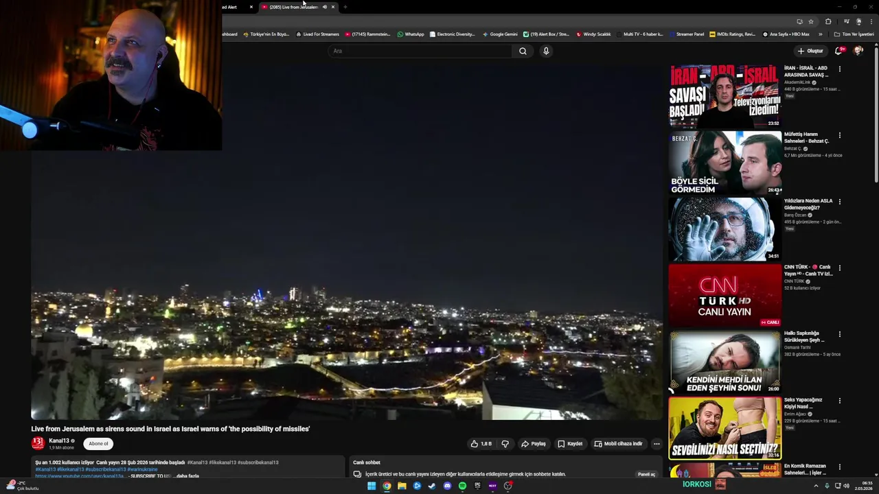Click 'Mobil cihaza indir' button

[618, 444]
